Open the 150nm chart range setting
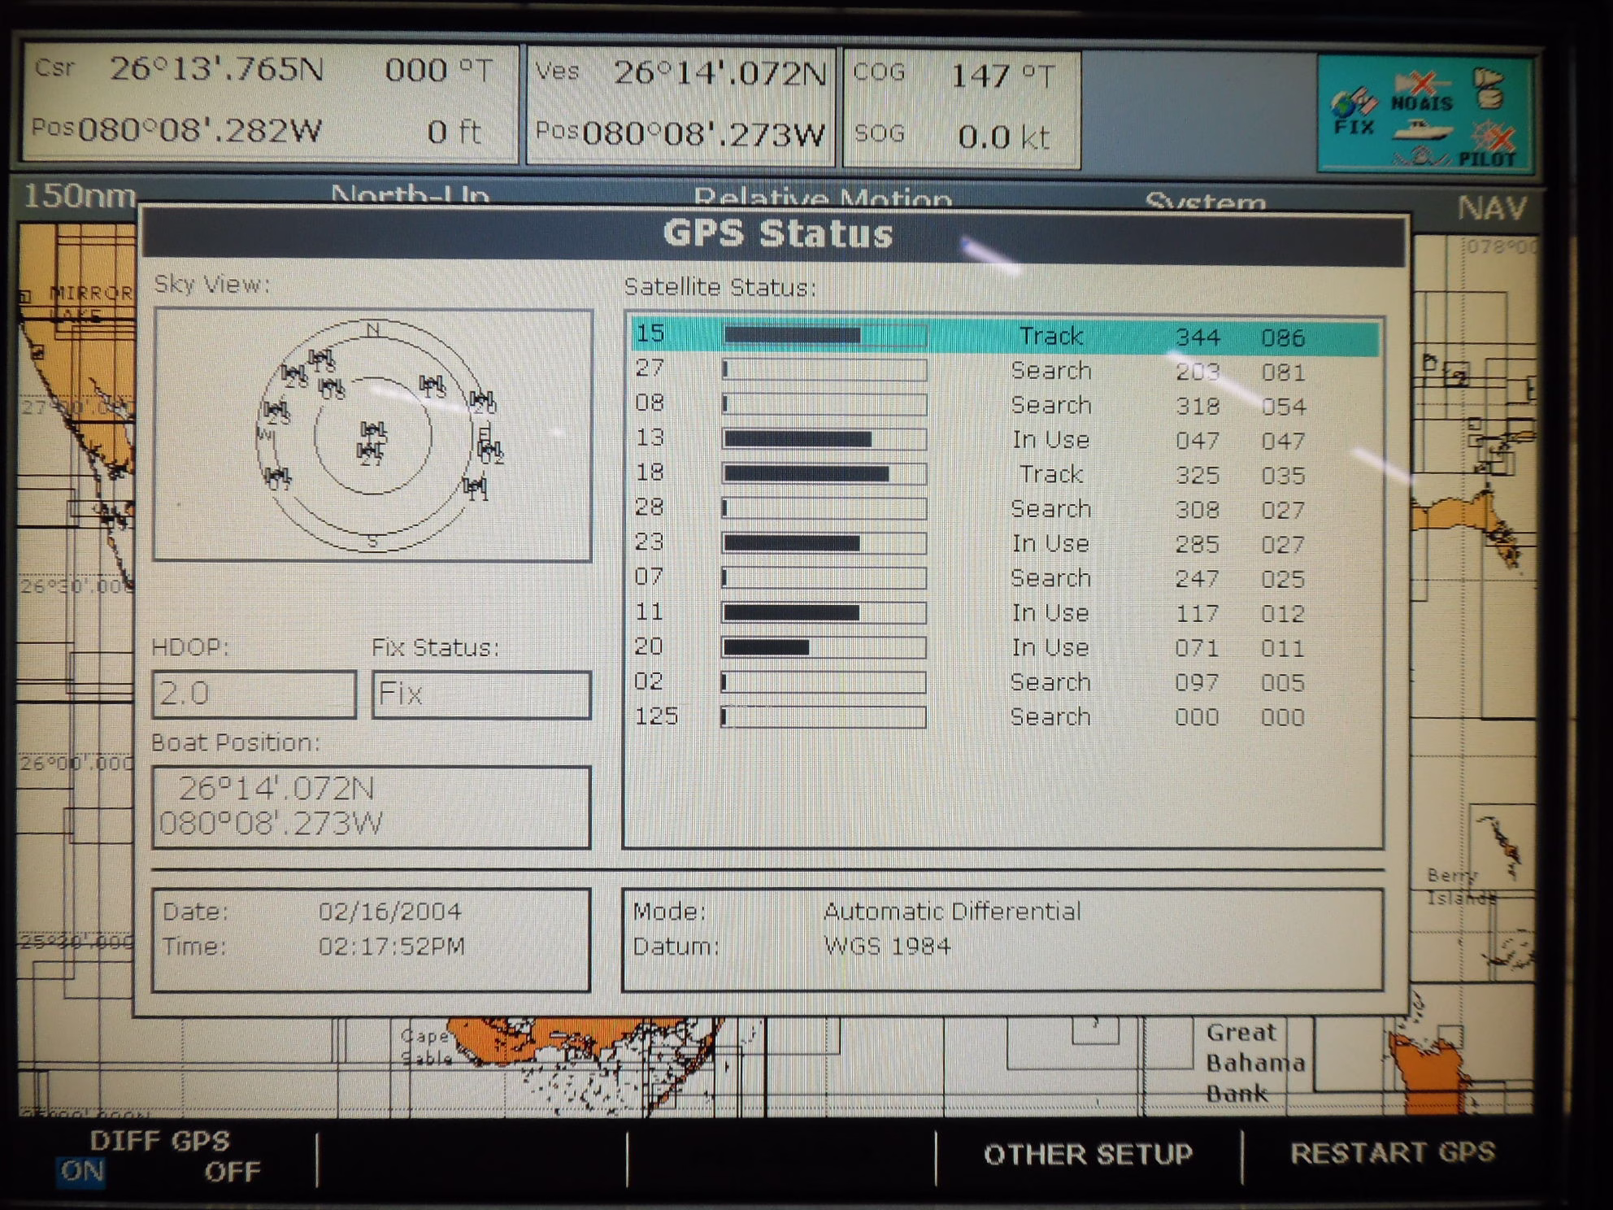Image resolution: width=1613 pixels, height=1210 pixels. 79,196
